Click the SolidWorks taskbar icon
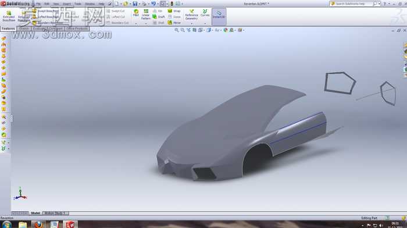 pyautogui.click(x=70, y=224)
